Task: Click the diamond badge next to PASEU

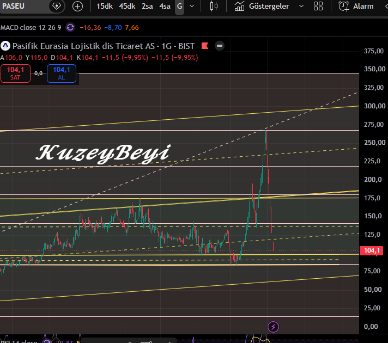Action: pos(57,6)
